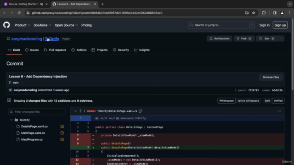Viewport: 294px width, 165px height.
Task: Close the Course: Getting Started tab
Action: 46,4
